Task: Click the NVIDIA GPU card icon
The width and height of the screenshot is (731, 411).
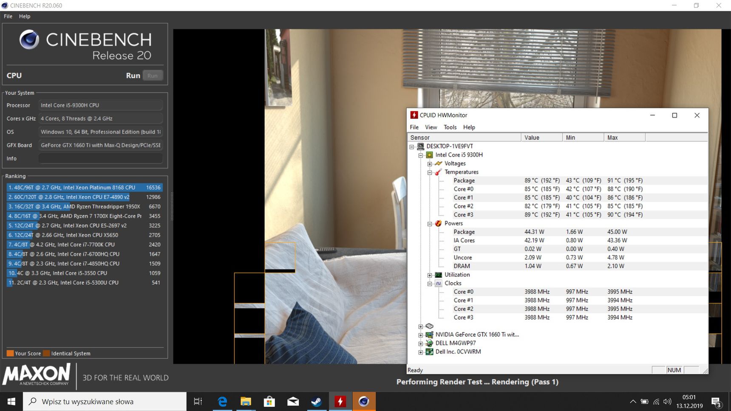Action: [429, 335]
